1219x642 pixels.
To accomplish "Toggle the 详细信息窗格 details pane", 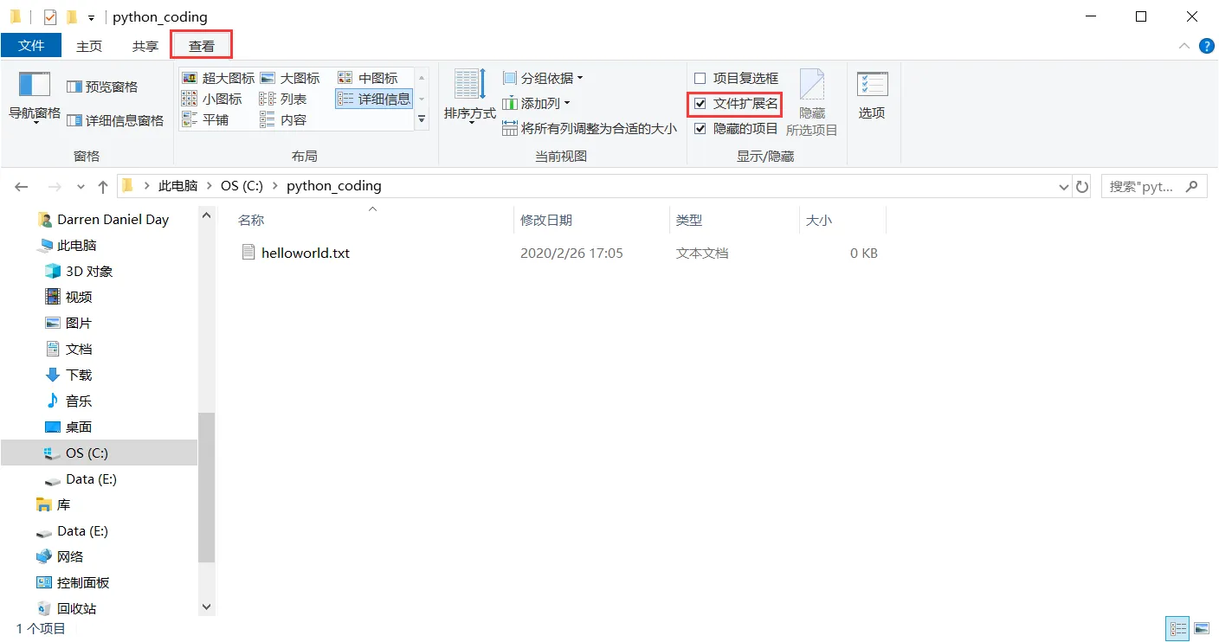I will pyautogui.click(x=115, y=120).
